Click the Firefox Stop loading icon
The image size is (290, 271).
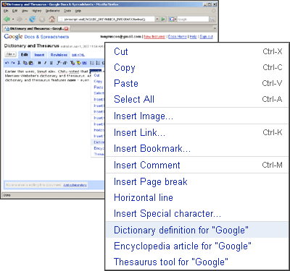click(x=42, y=19)
